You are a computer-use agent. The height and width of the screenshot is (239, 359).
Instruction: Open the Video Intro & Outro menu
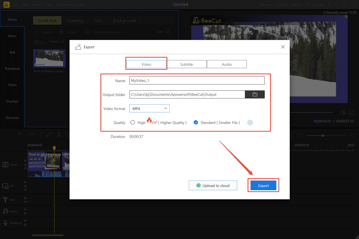pos(71,5)
